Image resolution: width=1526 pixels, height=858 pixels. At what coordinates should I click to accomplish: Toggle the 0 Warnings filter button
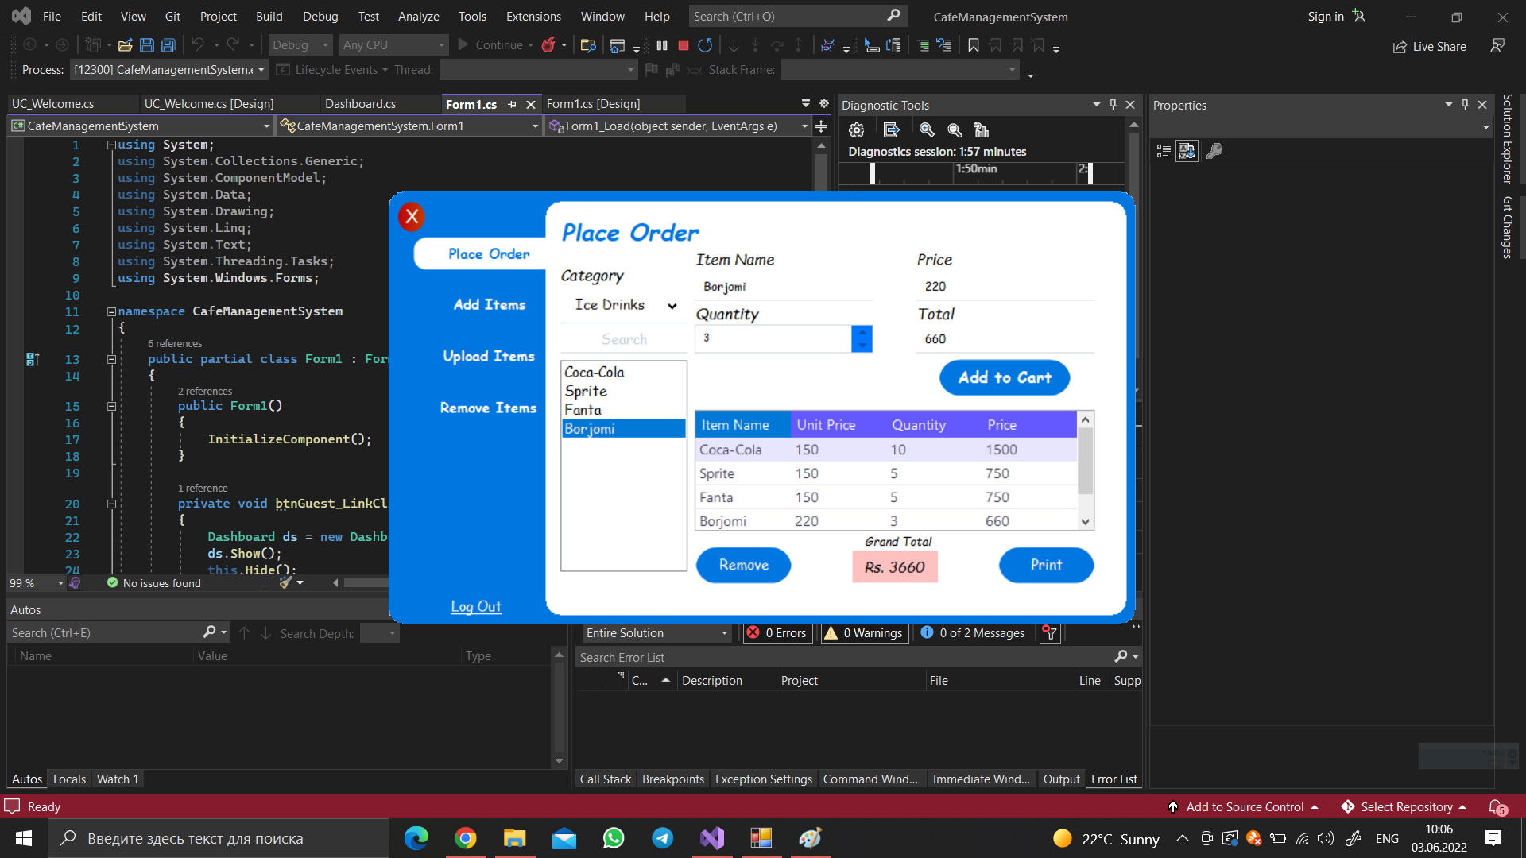[x=863, y=632]
